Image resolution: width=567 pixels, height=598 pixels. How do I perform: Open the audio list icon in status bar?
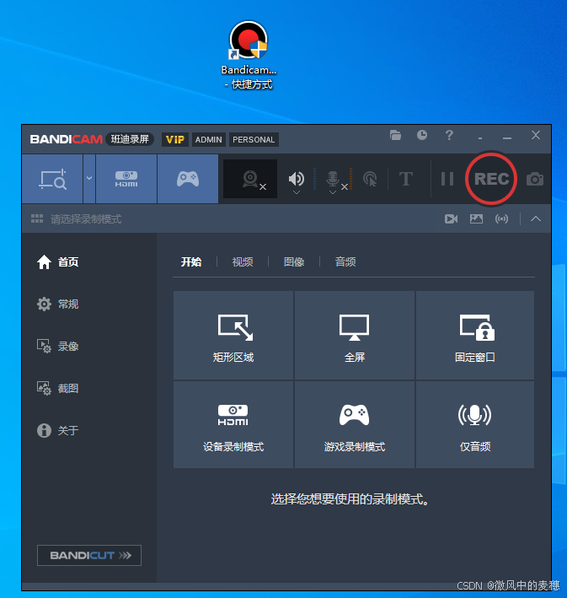pyautogui.click(x=501, y=219)
